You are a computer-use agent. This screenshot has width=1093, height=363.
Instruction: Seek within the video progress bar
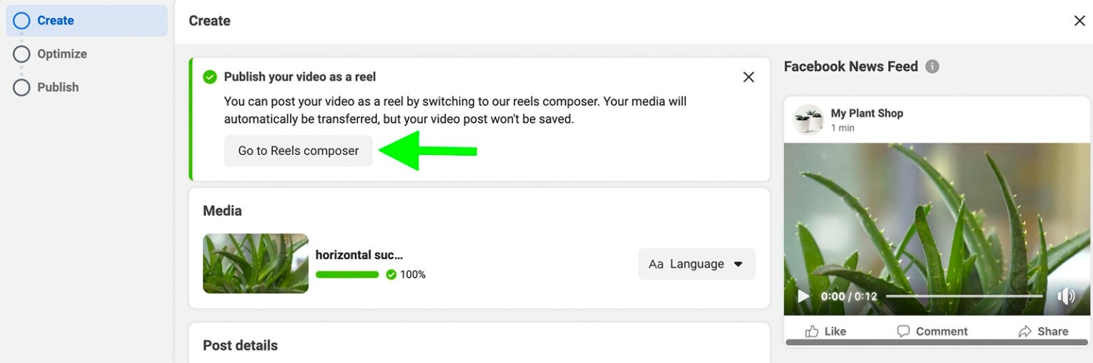(964, 296)
